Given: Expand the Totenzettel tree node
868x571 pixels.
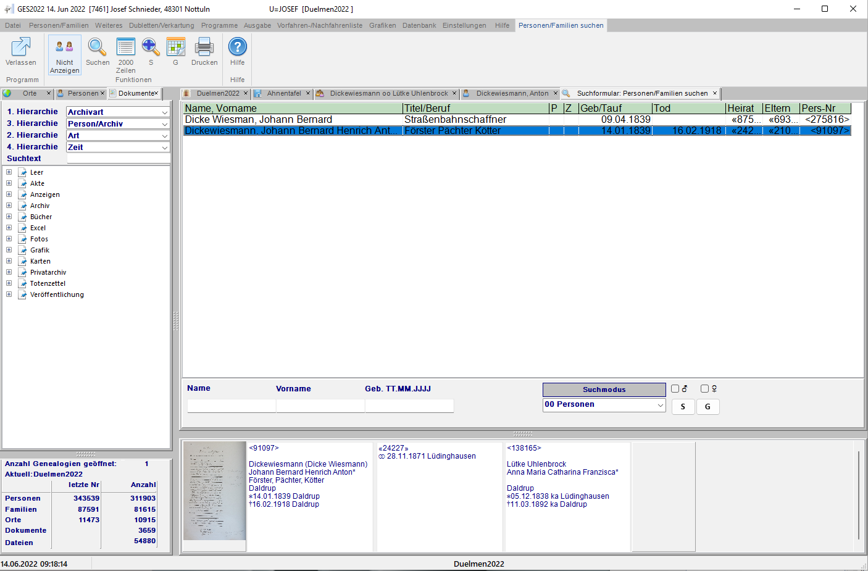Looking at the screenshot, I should coord(9,283).
